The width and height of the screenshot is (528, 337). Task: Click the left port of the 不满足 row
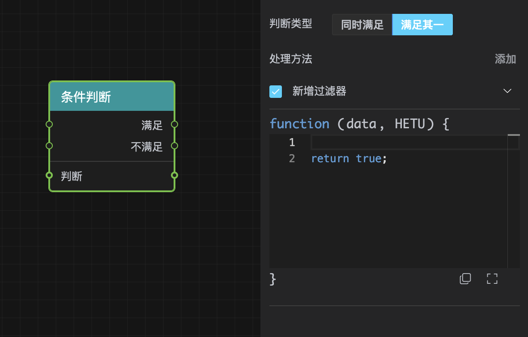point(49,146)
